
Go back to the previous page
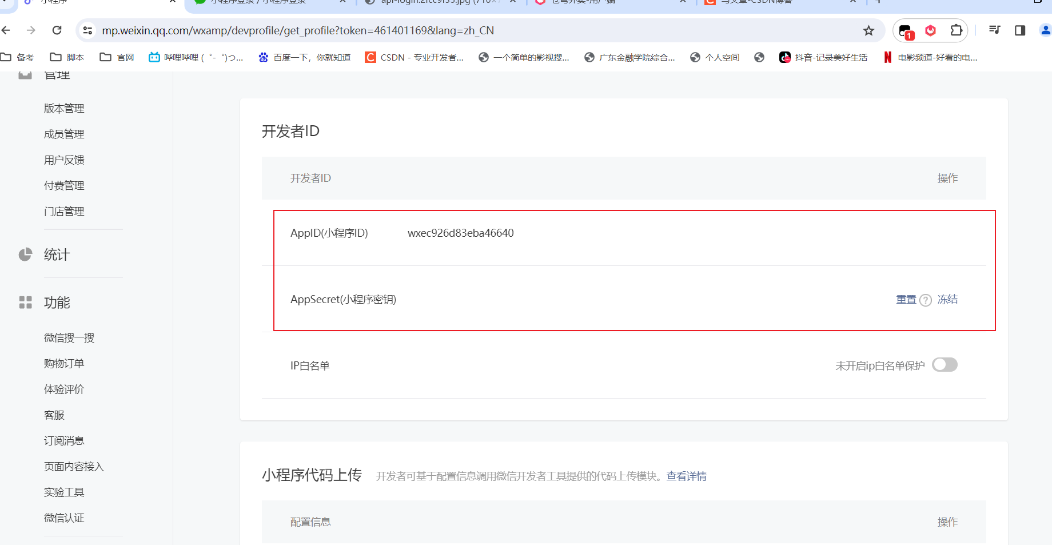pos(6,30)
